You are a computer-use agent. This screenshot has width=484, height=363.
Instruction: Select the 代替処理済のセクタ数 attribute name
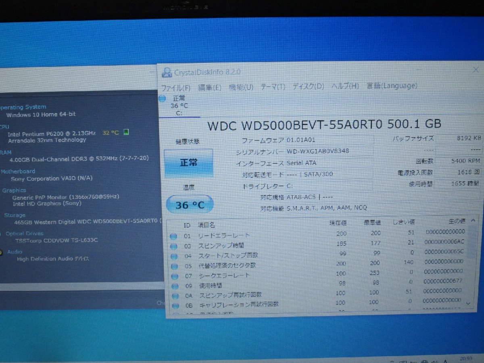tap(227, 266)
